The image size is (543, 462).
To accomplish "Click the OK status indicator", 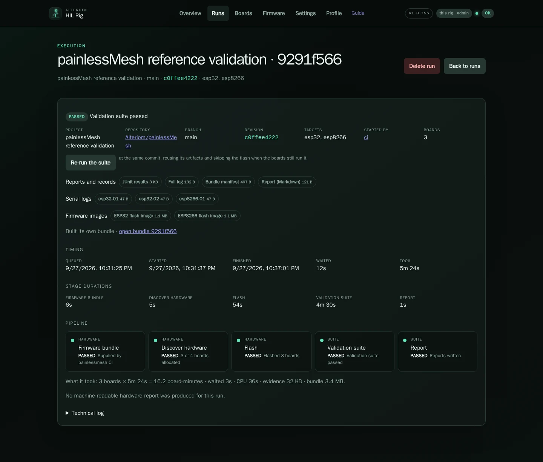I will [488, 13].
